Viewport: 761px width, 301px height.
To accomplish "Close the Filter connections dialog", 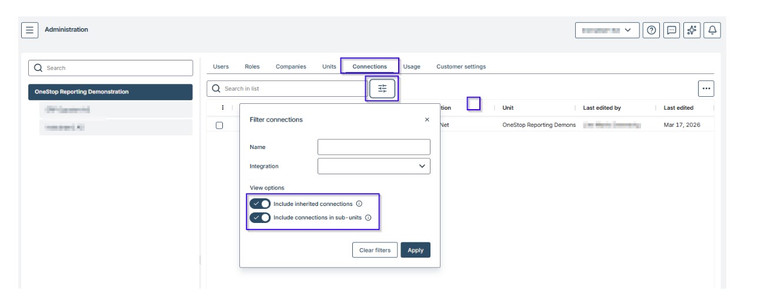I will tap(427, 120).
